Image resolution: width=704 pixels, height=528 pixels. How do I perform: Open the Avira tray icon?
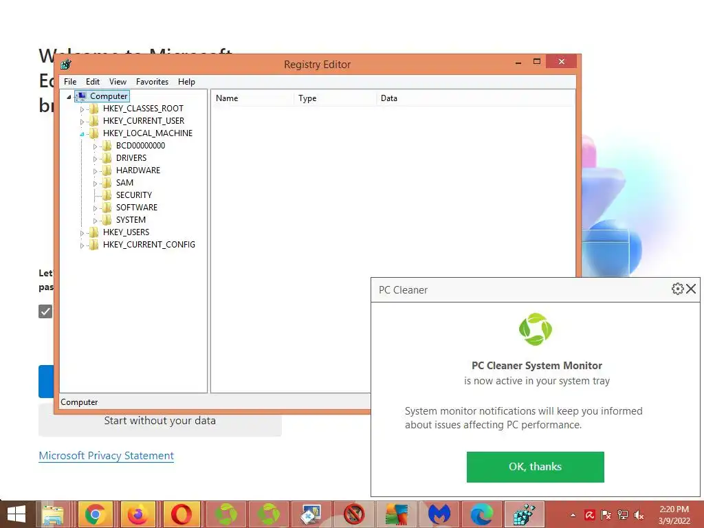click(589, 515)
